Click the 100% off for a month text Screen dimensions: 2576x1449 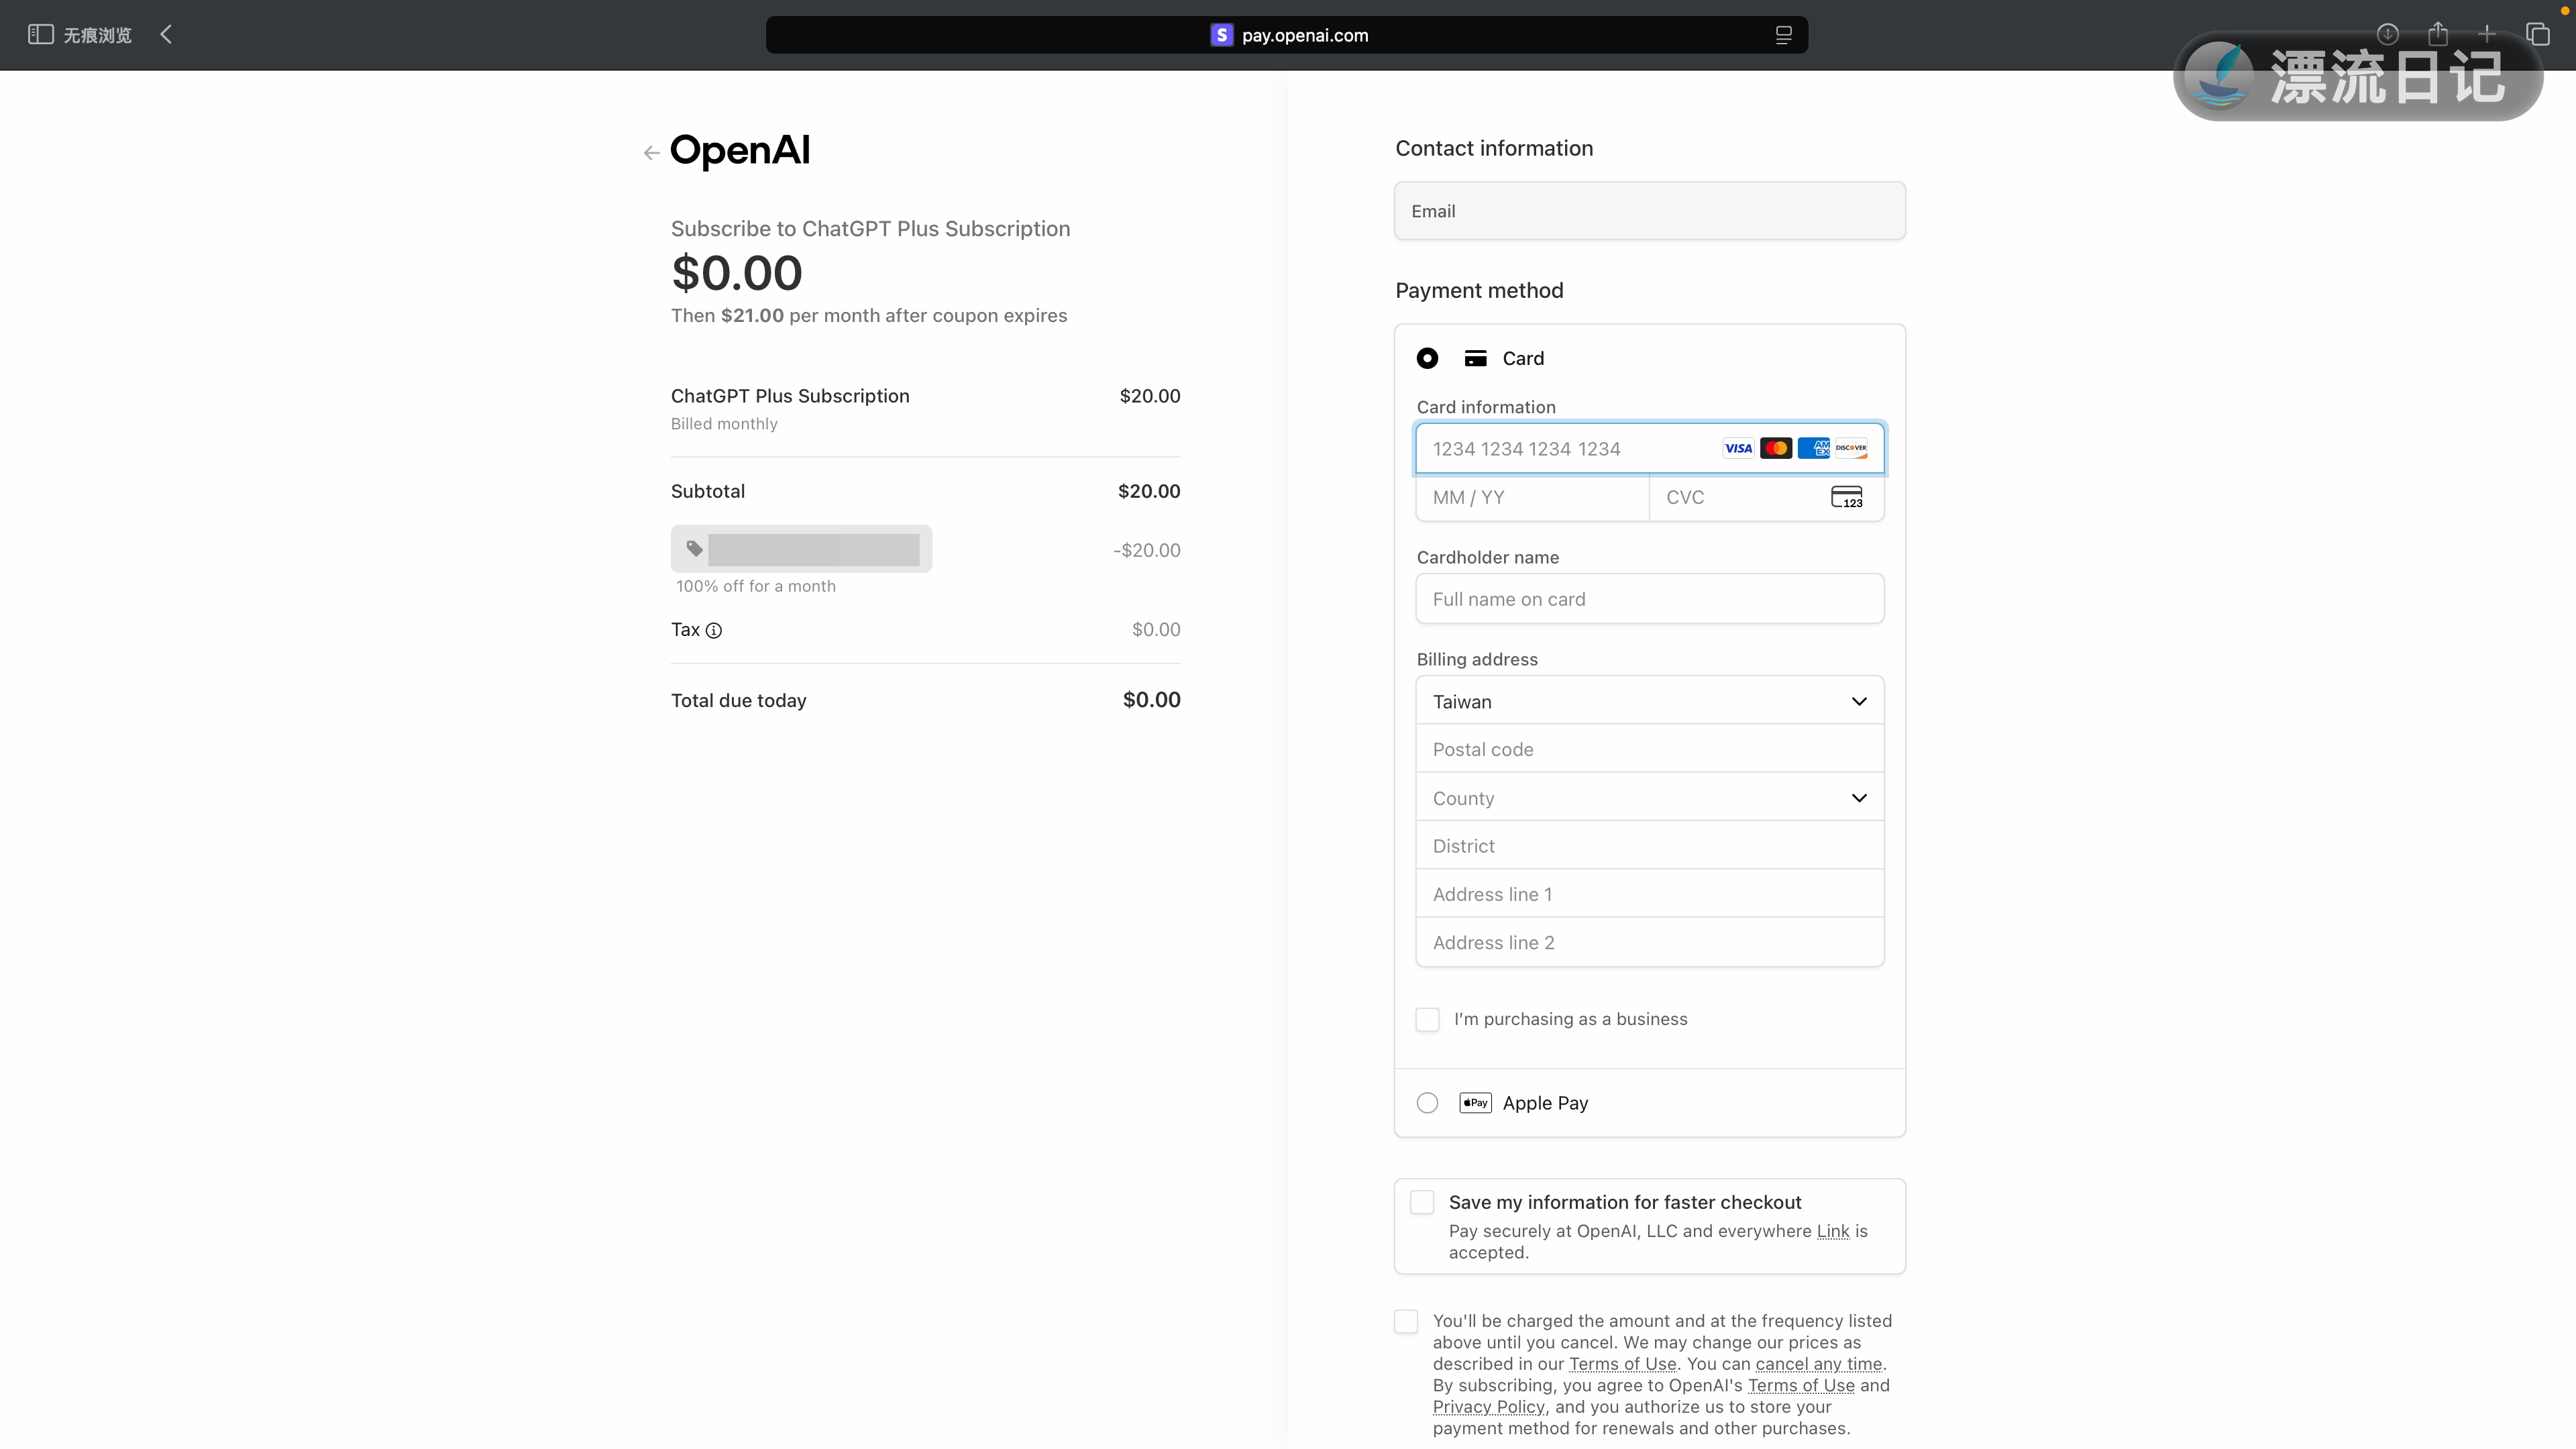(x=756, y=587)
